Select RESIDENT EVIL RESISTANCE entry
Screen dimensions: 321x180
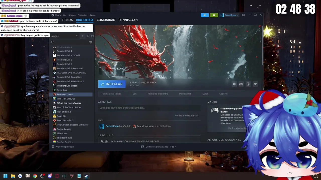[x=71, y=73]
